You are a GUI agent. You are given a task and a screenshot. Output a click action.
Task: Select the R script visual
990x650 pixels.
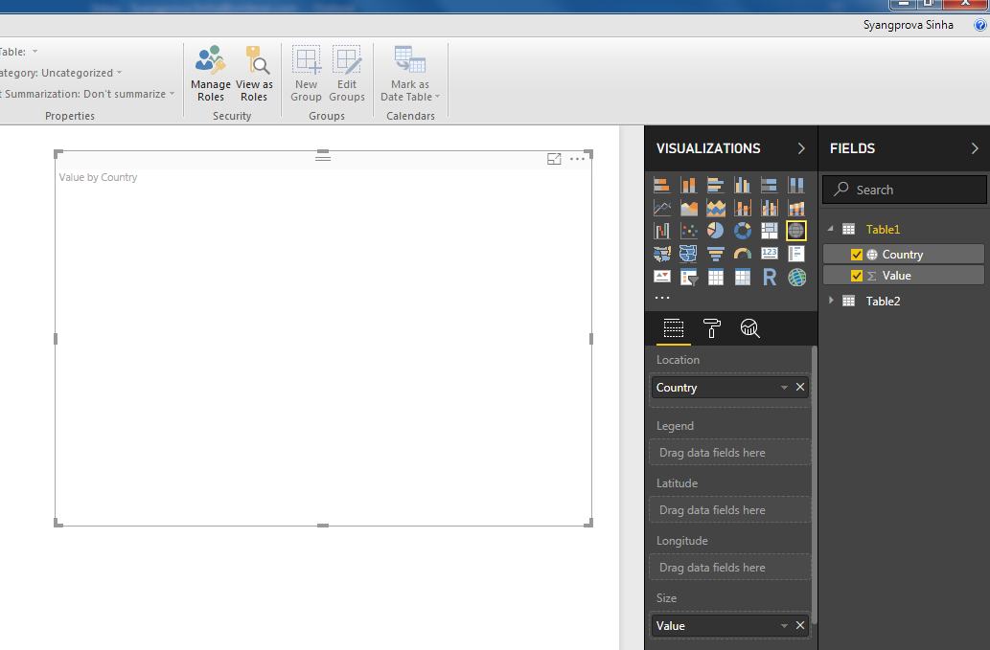tap(769, 277)
